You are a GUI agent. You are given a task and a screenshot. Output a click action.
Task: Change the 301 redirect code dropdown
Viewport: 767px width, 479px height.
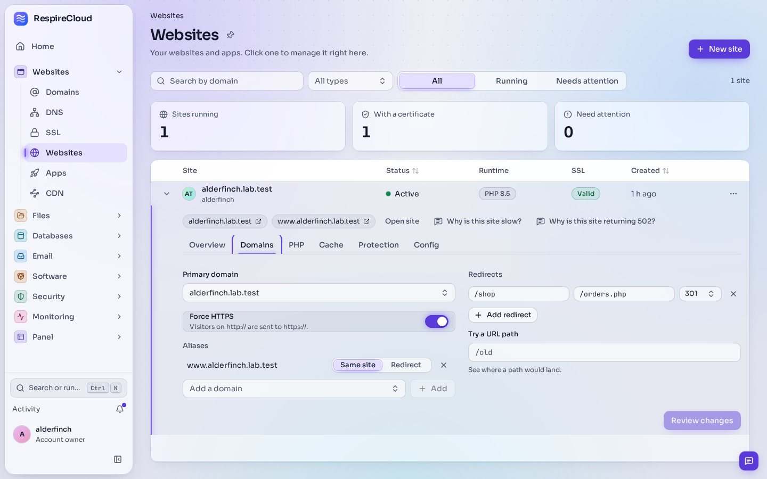coord(700,294)
